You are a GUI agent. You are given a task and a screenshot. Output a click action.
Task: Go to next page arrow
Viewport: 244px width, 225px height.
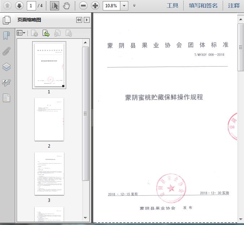click(19, 6)
